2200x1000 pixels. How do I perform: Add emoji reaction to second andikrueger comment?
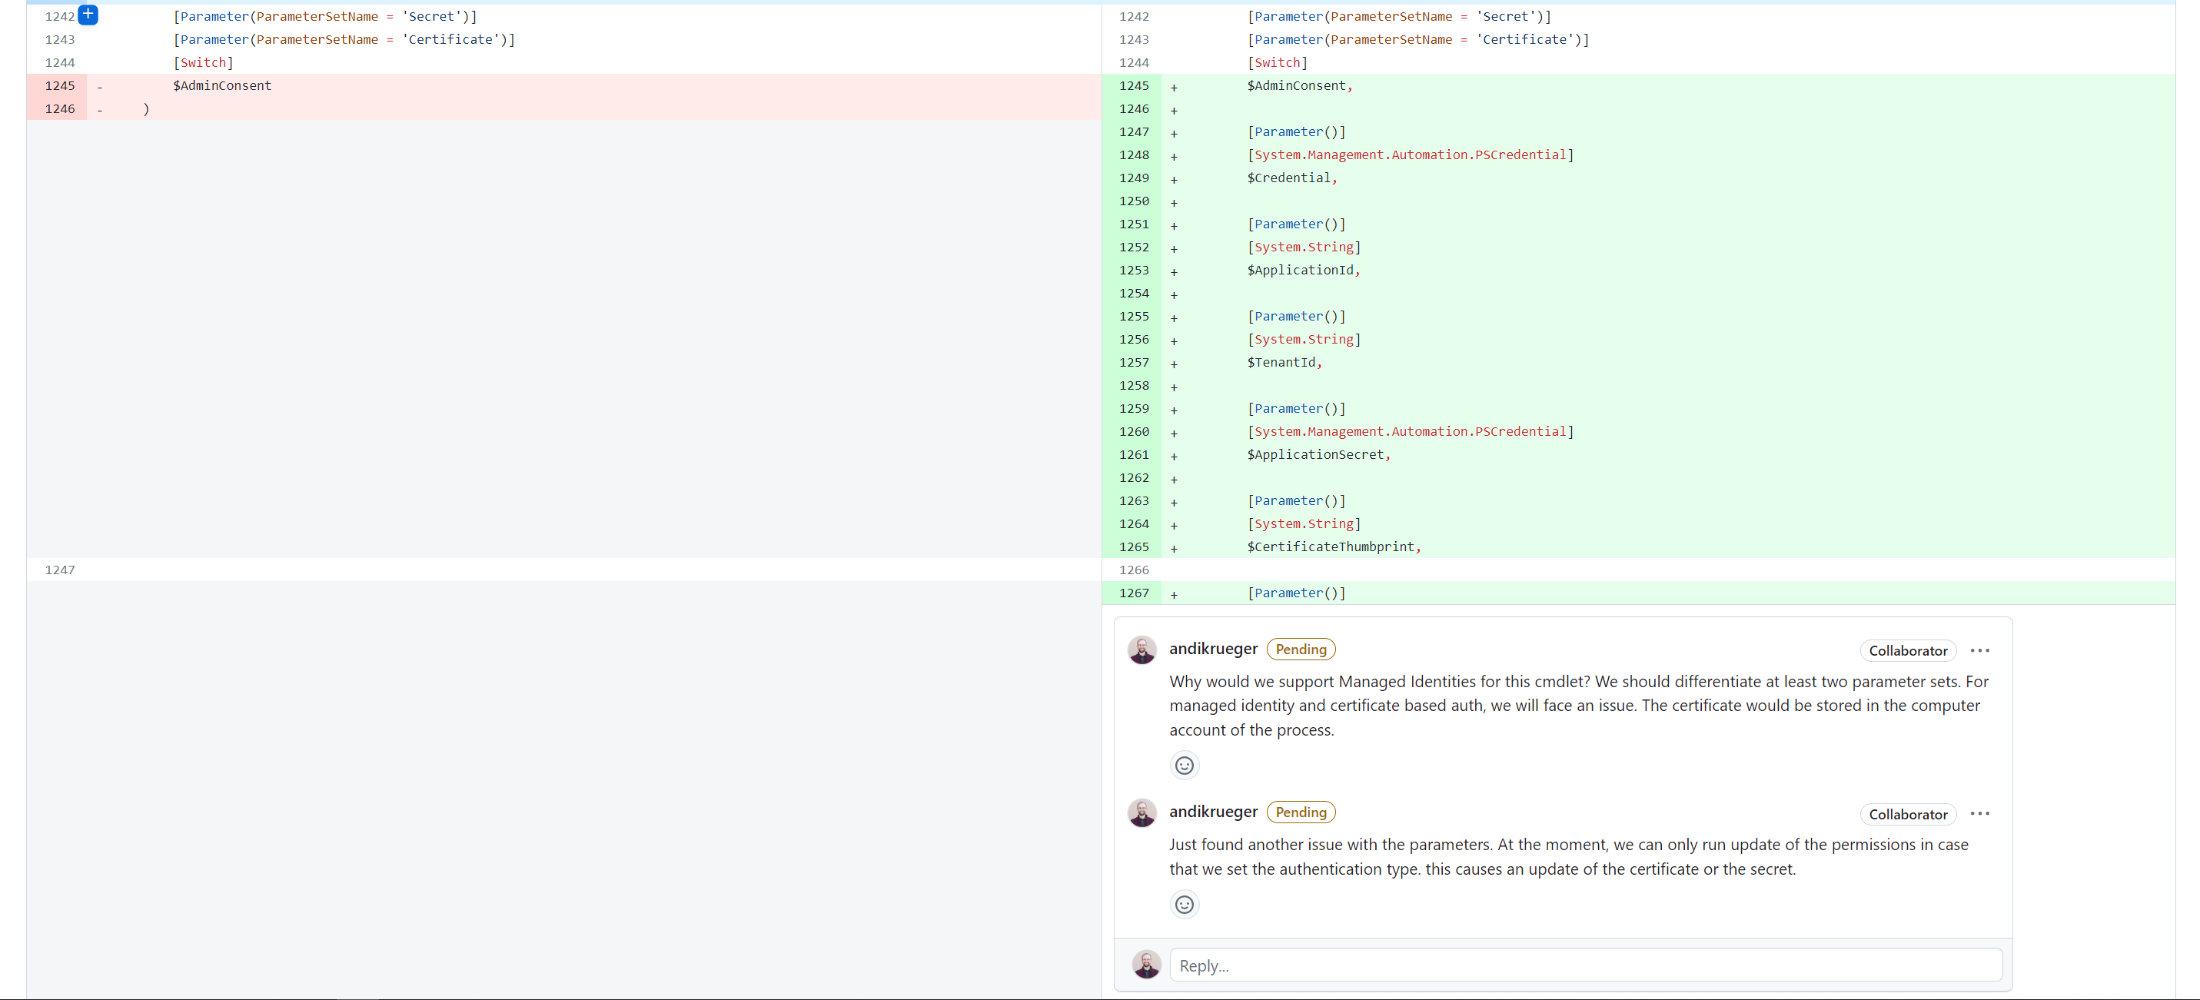1184,905
